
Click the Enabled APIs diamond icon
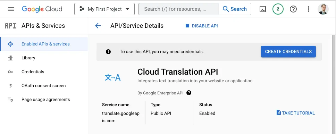[10, 44]
